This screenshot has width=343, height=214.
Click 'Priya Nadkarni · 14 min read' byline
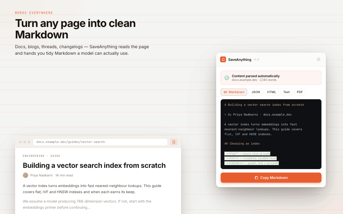[52, 175]
